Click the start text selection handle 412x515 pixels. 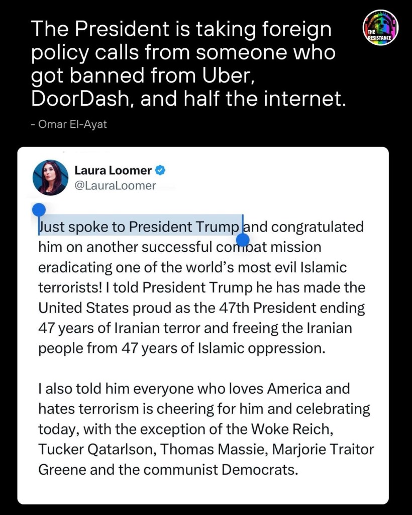39,210
